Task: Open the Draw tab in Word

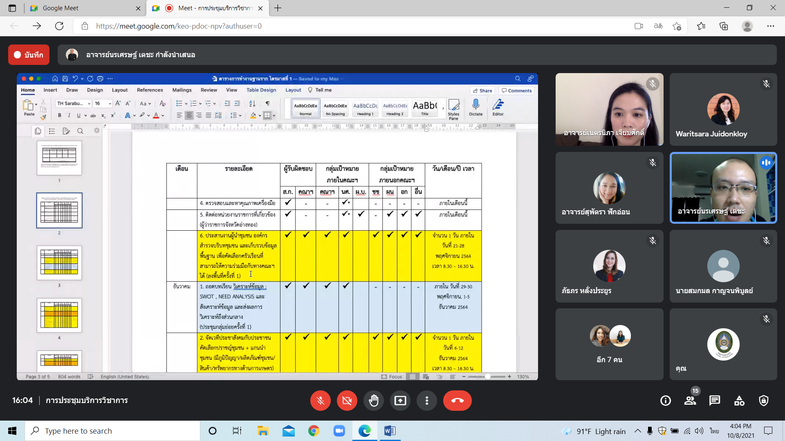Action: [72, 90]
